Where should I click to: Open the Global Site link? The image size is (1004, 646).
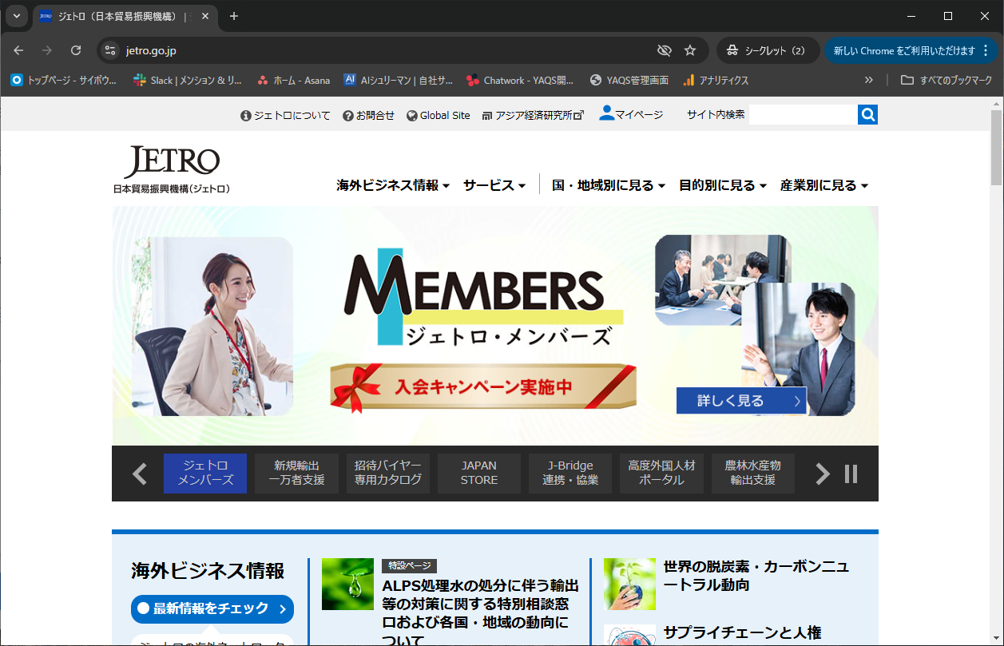tap(439, 115)
